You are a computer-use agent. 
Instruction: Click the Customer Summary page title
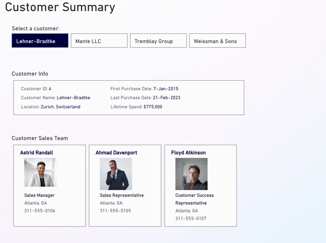coord(60,7)
